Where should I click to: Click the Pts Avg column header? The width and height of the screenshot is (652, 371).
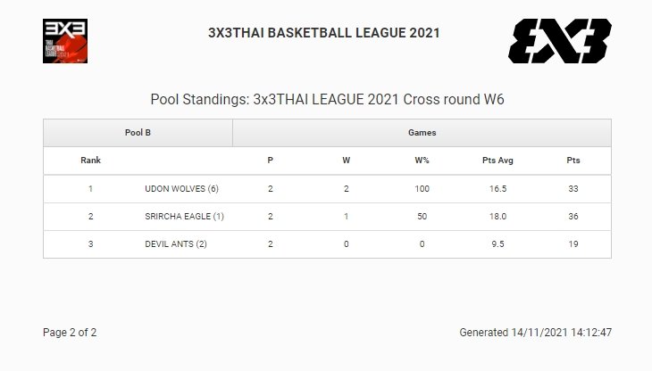tap(497, 161)
